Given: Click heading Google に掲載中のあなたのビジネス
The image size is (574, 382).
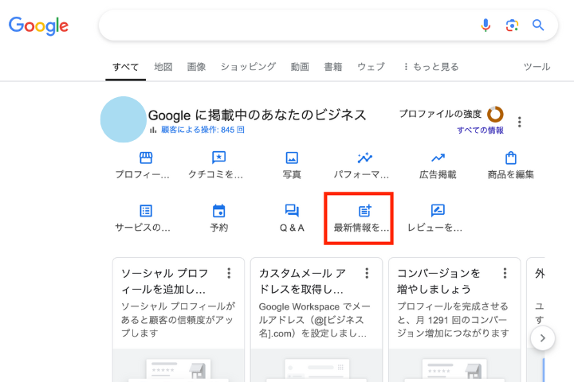Looking at the screenshot, I should [257, 115].
